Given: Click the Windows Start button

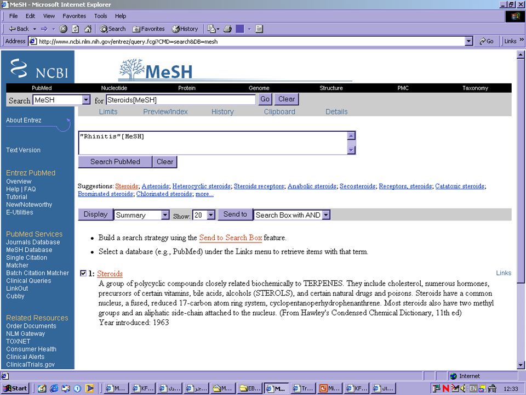Looking at the screenshot, I should 15,388.
